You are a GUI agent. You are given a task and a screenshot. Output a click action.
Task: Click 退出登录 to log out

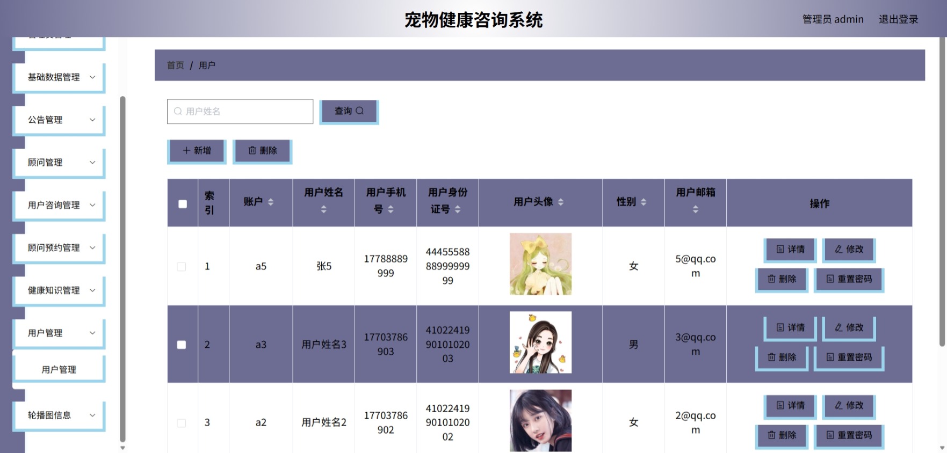point(898,19)
